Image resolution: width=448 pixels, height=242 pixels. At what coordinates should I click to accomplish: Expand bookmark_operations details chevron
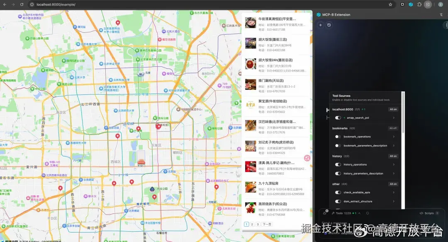click(x=394, y=137)
